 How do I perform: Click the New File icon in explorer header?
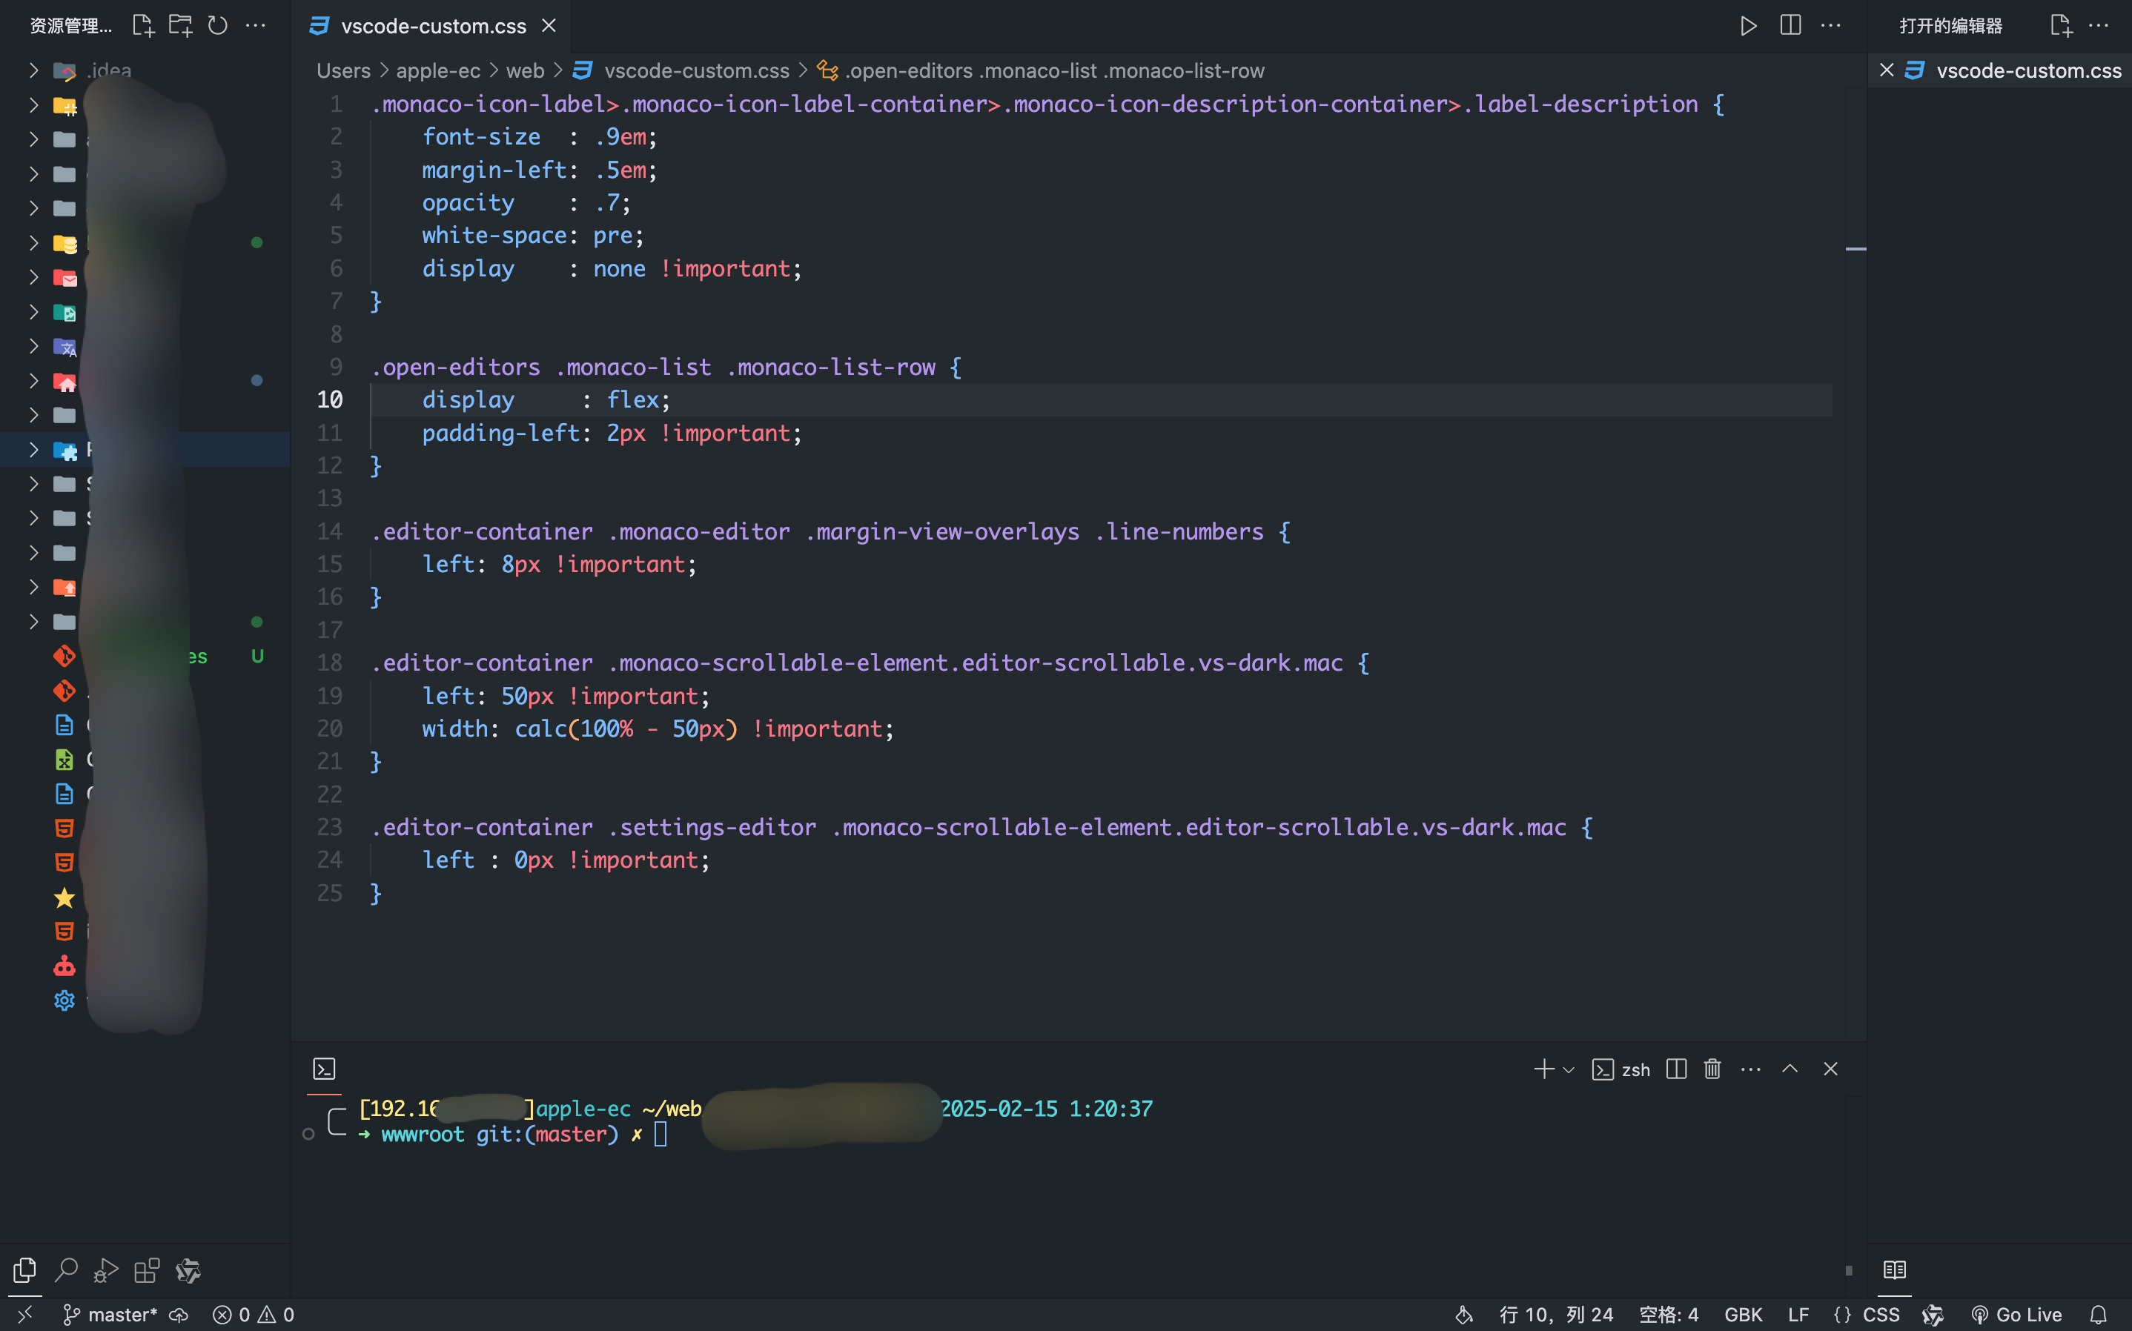142,25
